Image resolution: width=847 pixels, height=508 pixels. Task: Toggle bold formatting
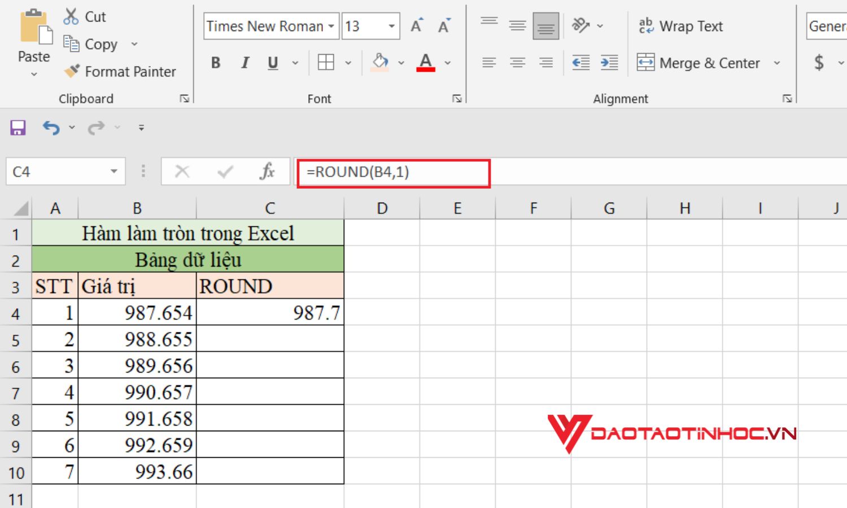pos(215,63)
